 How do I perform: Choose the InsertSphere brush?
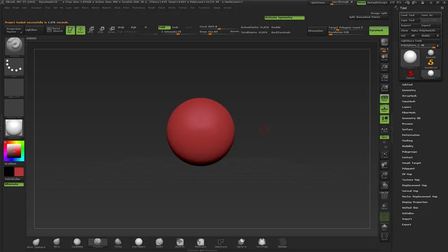point(139,243)
